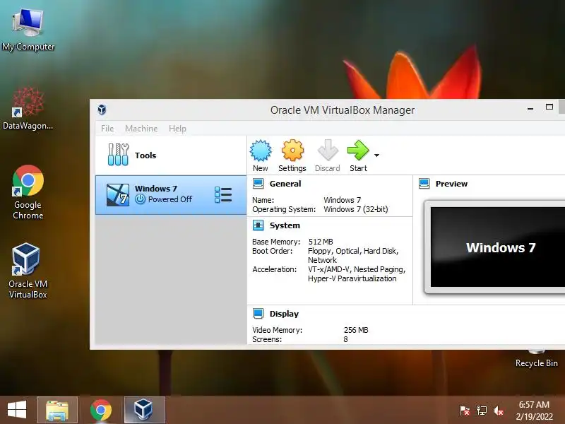Click the 'Base Memory:' label
Image resolution: width=565 pixels, height=424 pixels.
(x=276, y=242)
